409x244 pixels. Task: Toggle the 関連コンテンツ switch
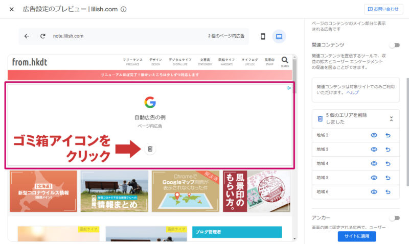coord(395,45)
